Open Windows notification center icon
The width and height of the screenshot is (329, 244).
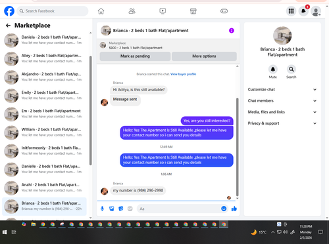(x=320, y=232)
